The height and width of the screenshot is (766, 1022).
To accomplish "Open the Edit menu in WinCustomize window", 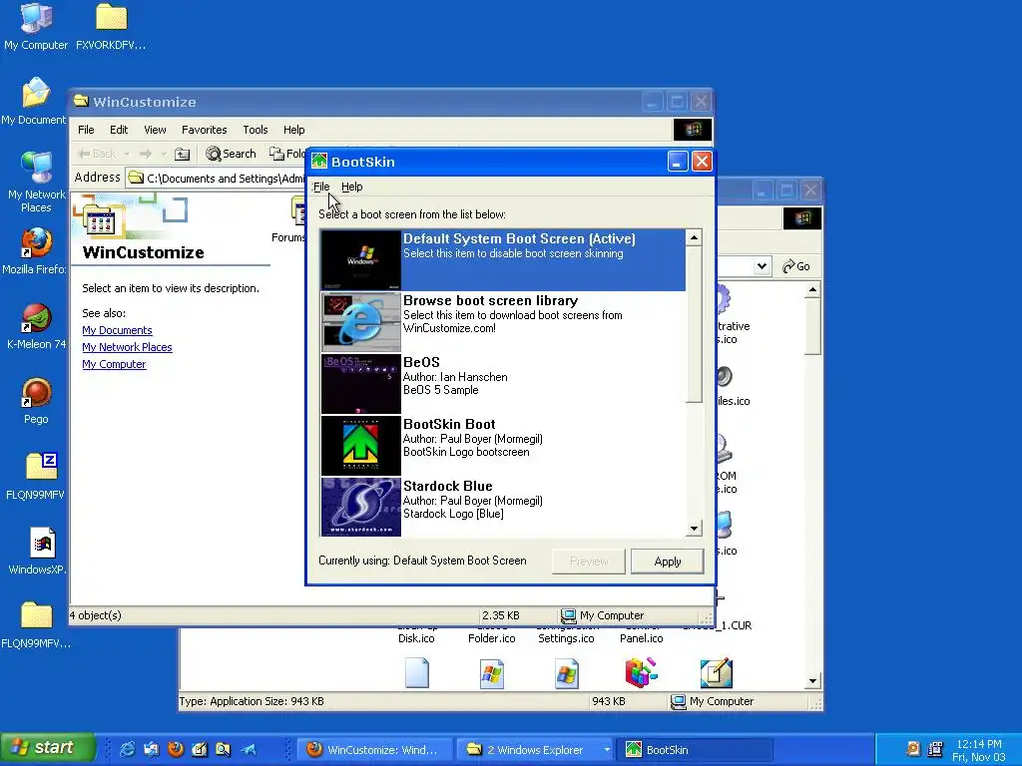I will [119, 130].
